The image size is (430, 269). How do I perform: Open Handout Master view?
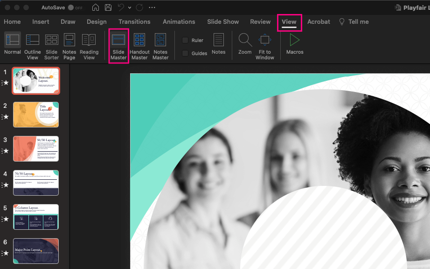(139, 44)
